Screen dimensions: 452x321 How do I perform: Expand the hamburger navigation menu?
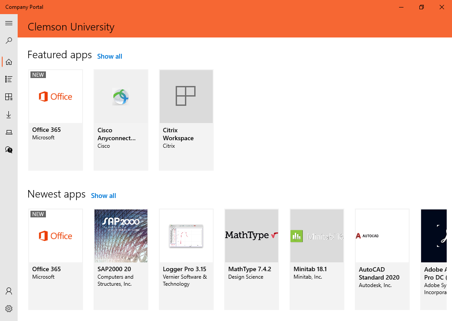(x=9, y=23)
